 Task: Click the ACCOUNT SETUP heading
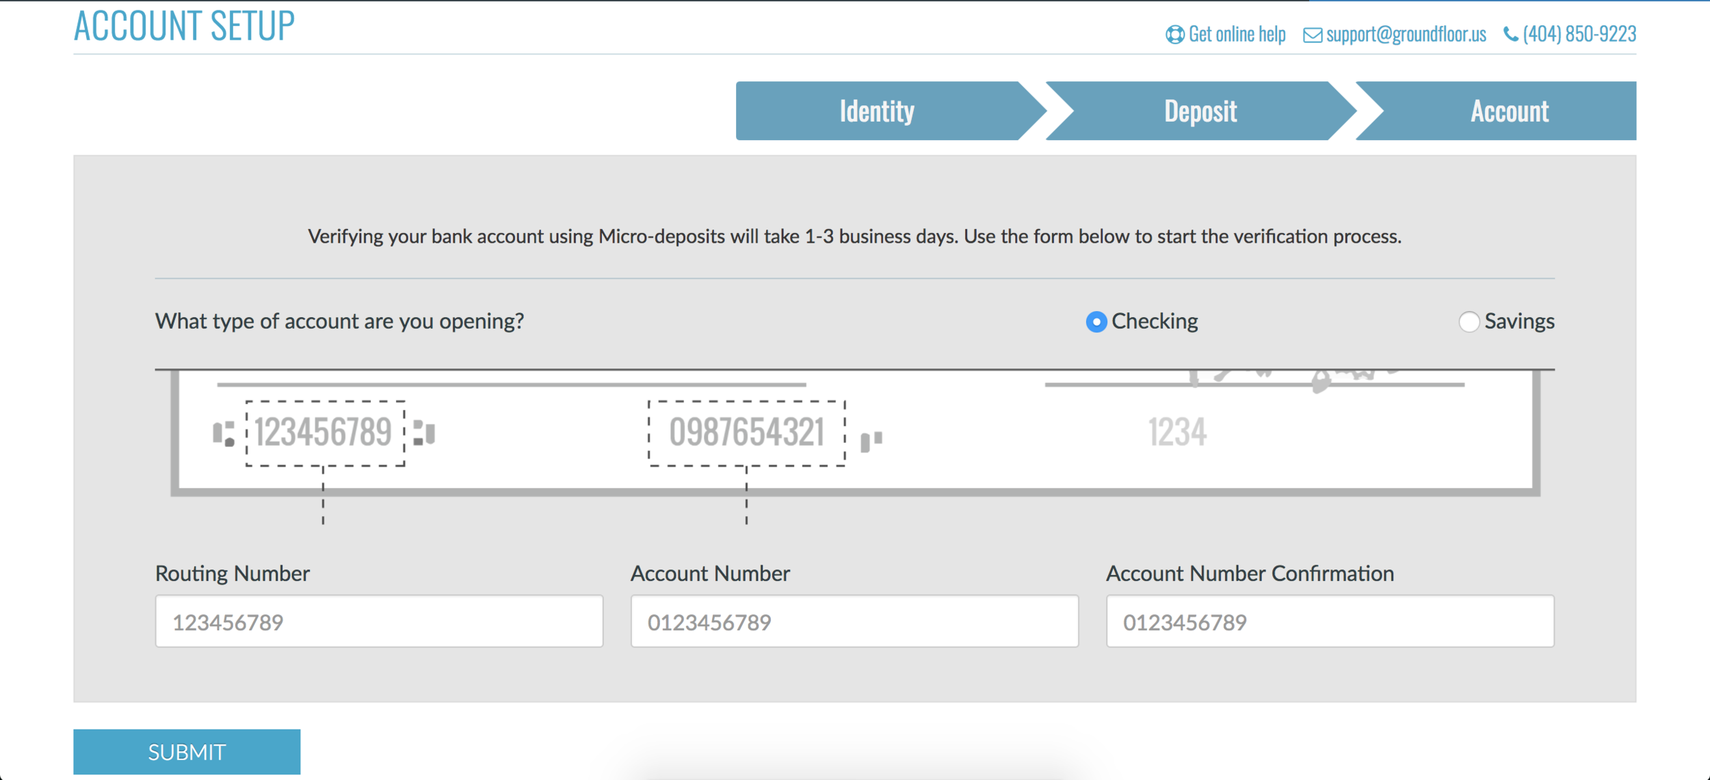click(x=184, y=27)
